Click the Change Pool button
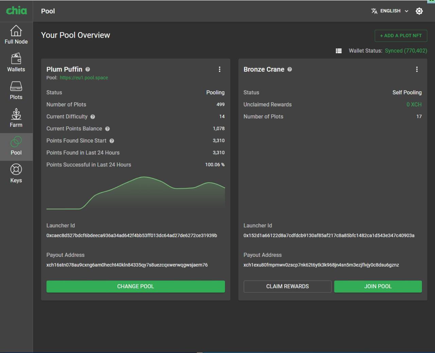 (136, 286)
